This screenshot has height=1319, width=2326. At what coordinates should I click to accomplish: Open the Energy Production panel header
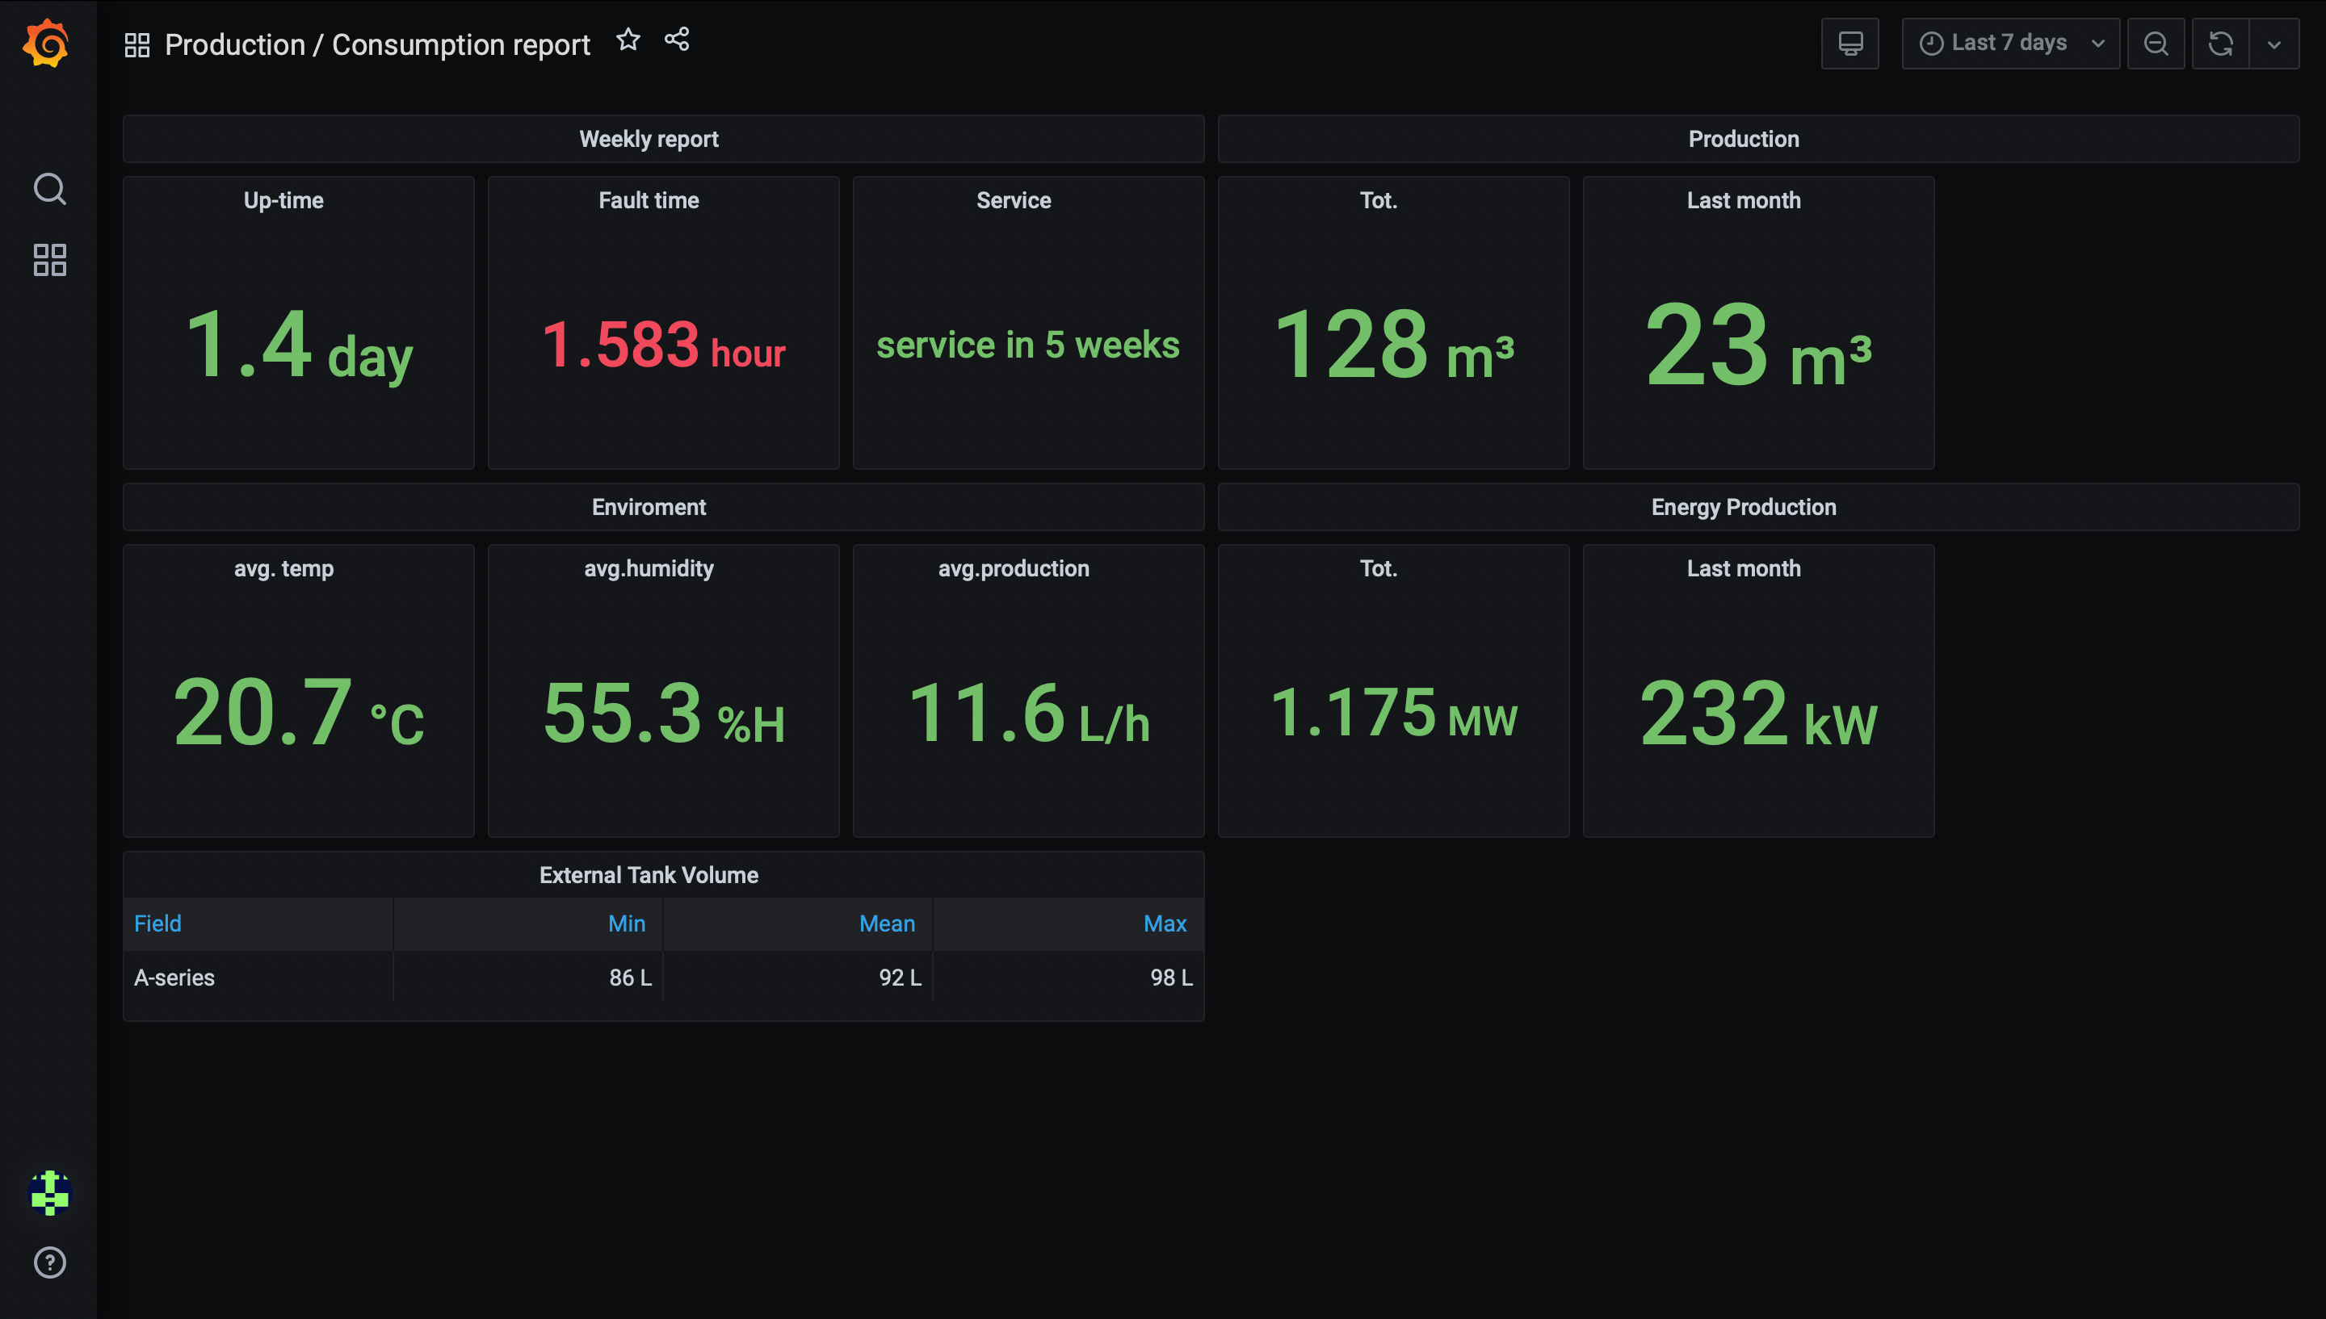pyautogui.click(x=1744, y=506)
